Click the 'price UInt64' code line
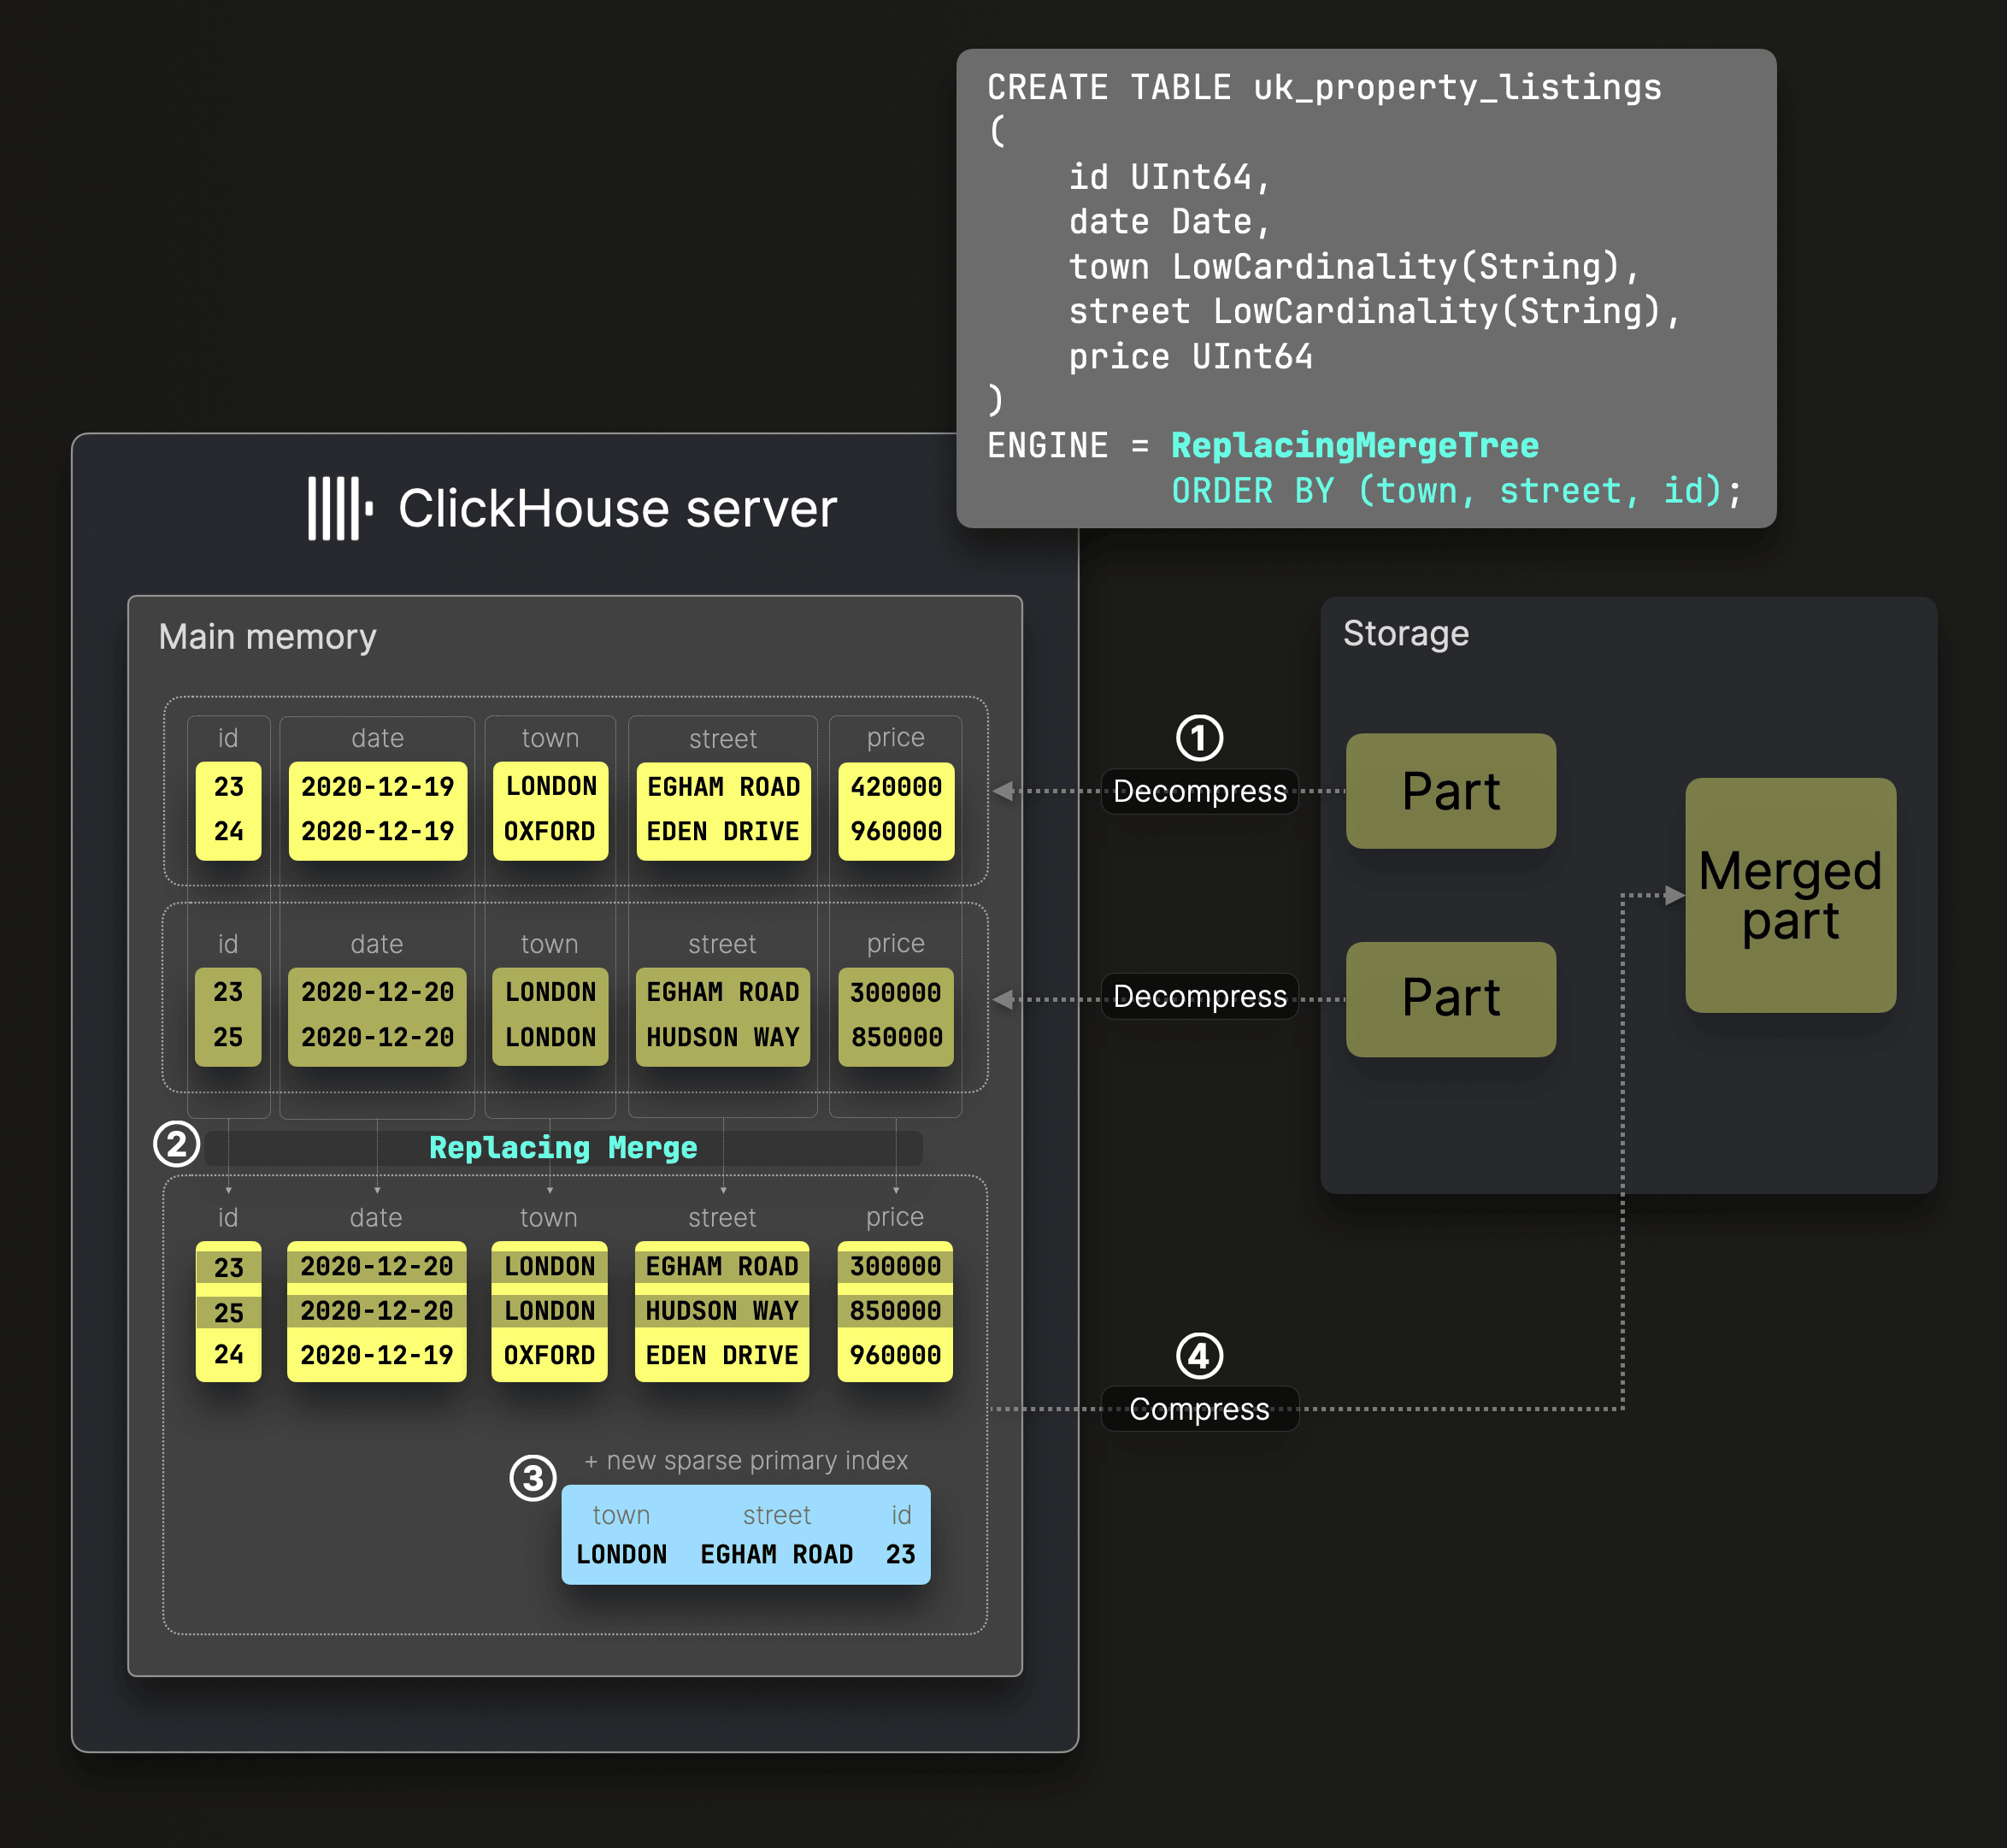This screenshot has height=1848, width=2007. 1190,356
